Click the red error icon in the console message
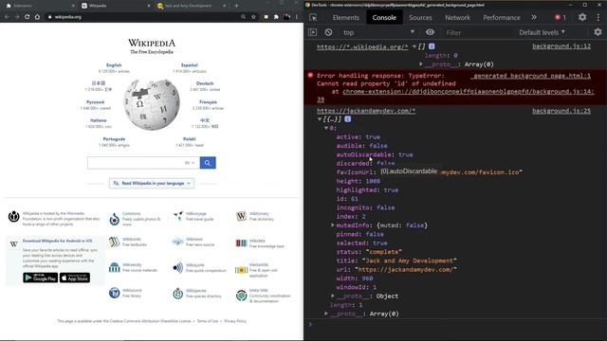Viewport: 607px width, 341px height. [x=310, y=76]
